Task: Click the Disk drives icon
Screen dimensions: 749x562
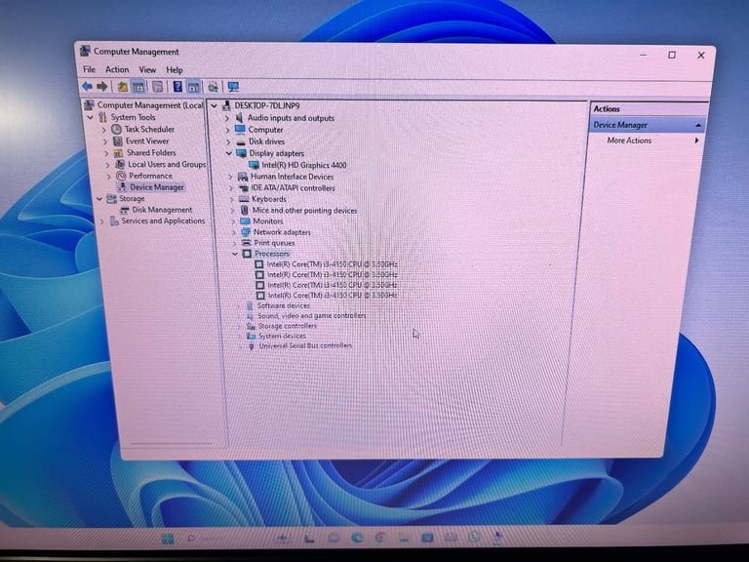Action: click(x=241, y=141)
